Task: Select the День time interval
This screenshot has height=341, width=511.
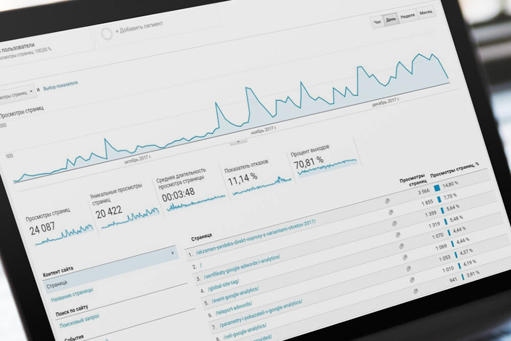Action: point(391,20)
